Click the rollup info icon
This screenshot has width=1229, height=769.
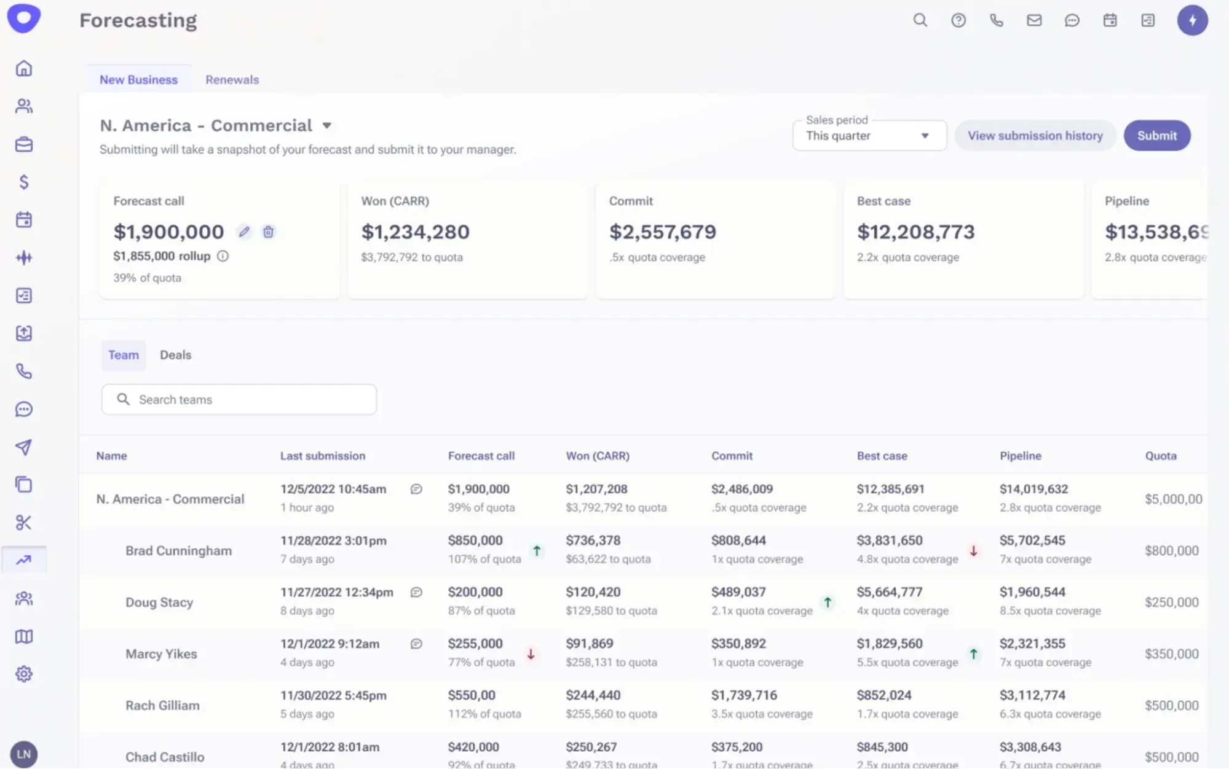(x=223, y=256)
